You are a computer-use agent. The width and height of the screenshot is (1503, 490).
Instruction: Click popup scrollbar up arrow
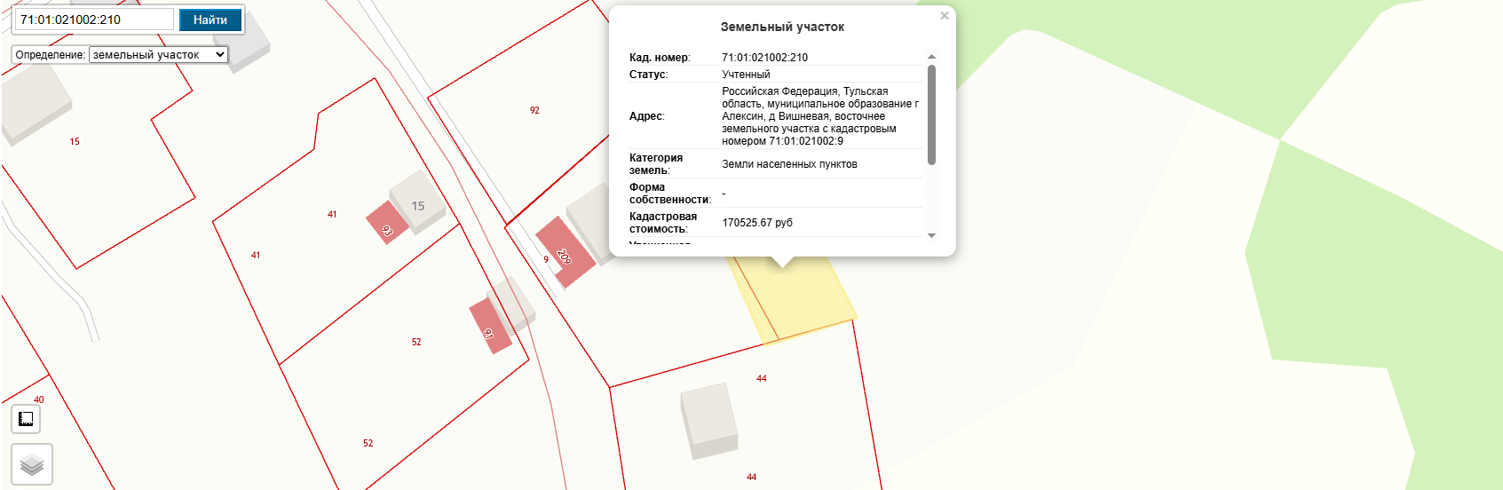(931, 57)
